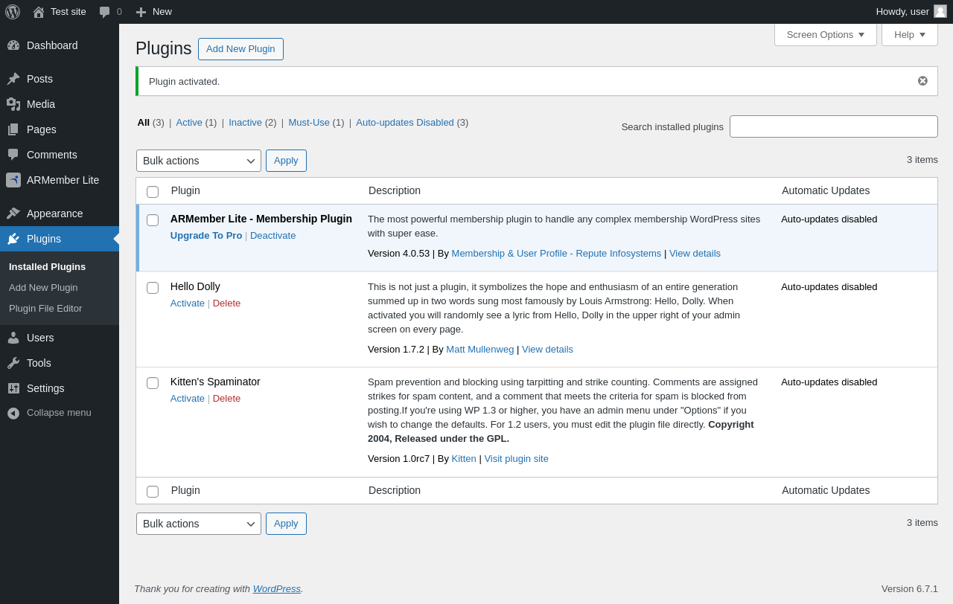
Task: Click the Posts pushpin icon
Action: click(13, 79)
